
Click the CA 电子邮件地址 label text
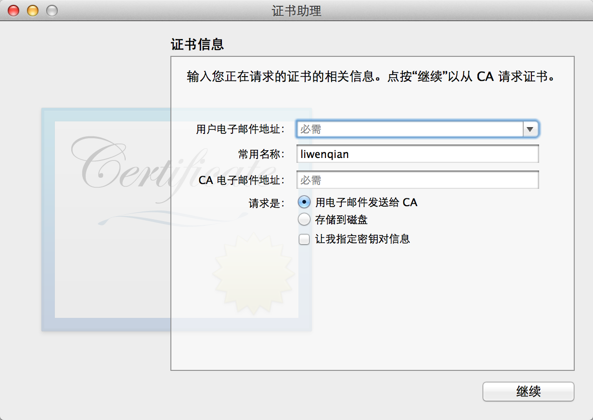[242, 181]
